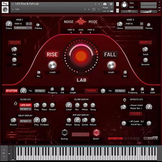This screenshot has width=162, height=162.
Task: Select the SYNC noise mode indicator
Action: pos(81,32)
